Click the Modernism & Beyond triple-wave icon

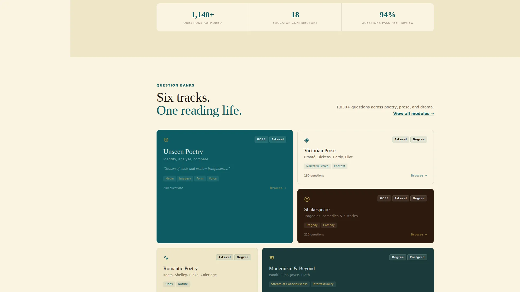(x=272, y=258)
